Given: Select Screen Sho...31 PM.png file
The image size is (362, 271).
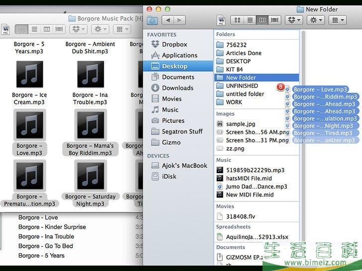Looking at the screenshot, I should point(257,140).
